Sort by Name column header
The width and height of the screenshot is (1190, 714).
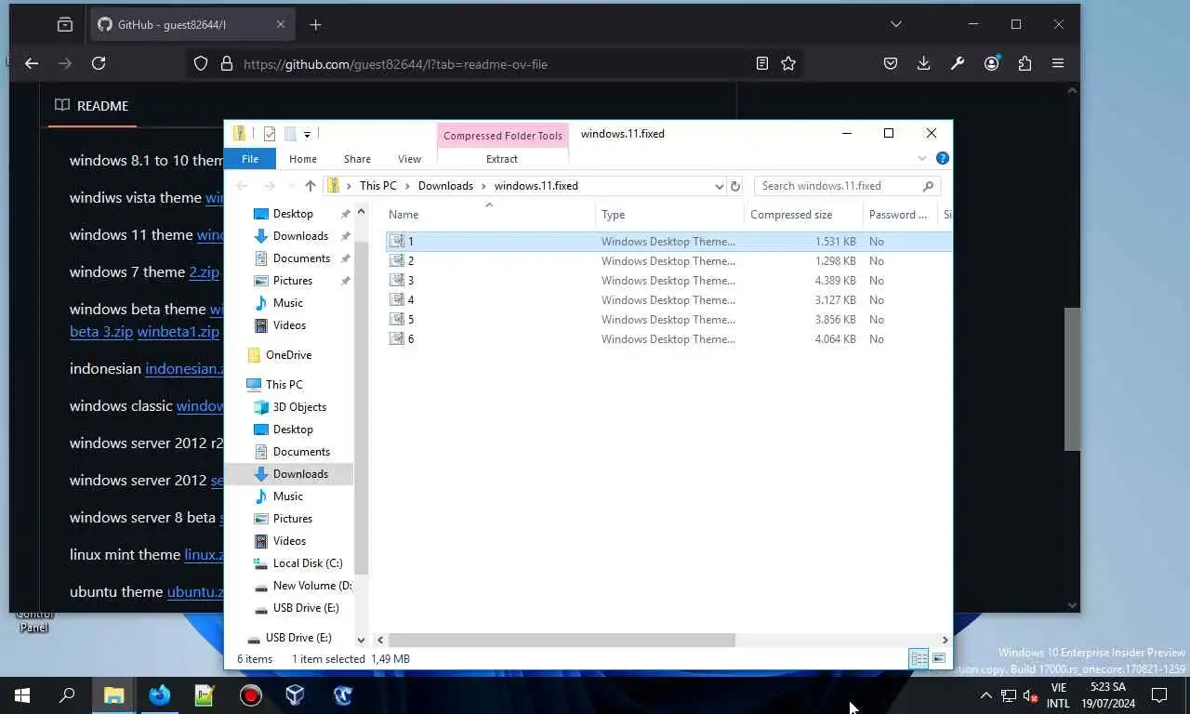489,215
